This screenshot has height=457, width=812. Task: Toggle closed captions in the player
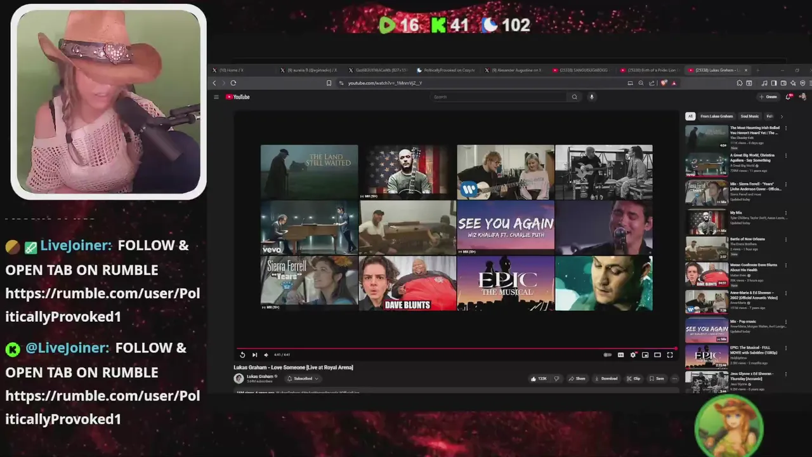coord(620,355)
